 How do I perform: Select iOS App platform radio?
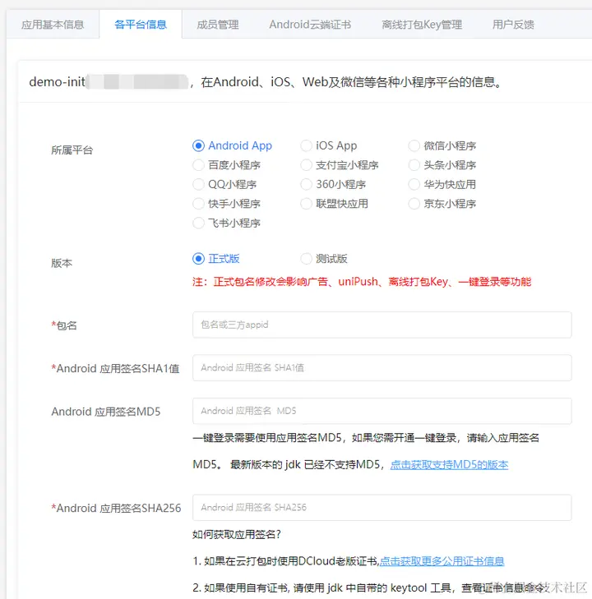(x=306, y=145)
